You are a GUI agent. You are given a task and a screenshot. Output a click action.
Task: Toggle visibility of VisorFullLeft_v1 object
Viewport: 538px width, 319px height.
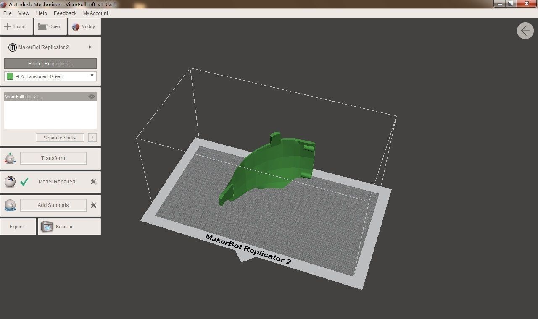pos(92,97)
